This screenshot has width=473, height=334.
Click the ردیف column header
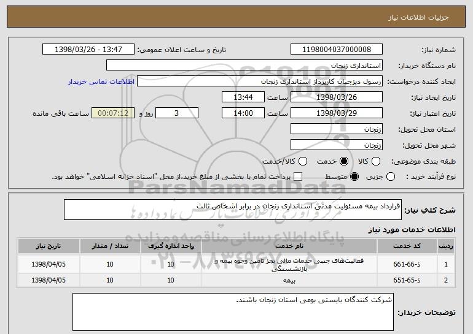(446, 246)
